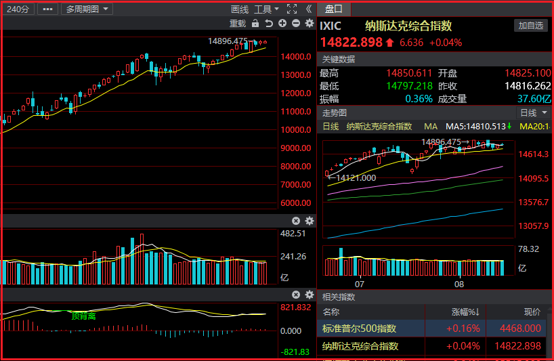Select the 240分 period button
Screen dimensions: 554x361
tap(18, 9)
